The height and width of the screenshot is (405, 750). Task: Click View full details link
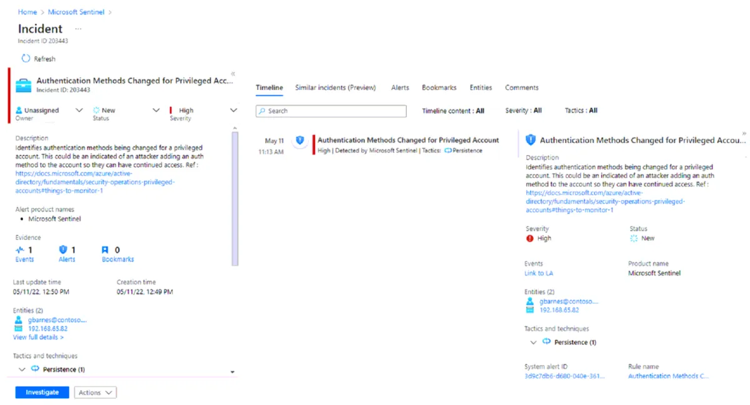tap(38, 337)
